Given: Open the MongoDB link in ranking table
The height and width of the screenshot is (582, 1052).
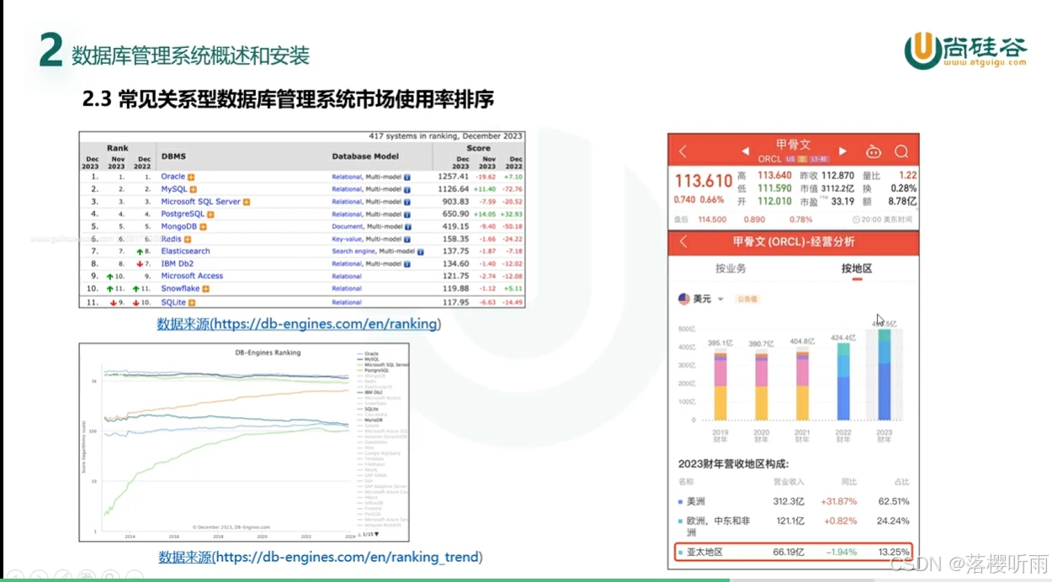Looking at the screenshot, I should (178, 227).
